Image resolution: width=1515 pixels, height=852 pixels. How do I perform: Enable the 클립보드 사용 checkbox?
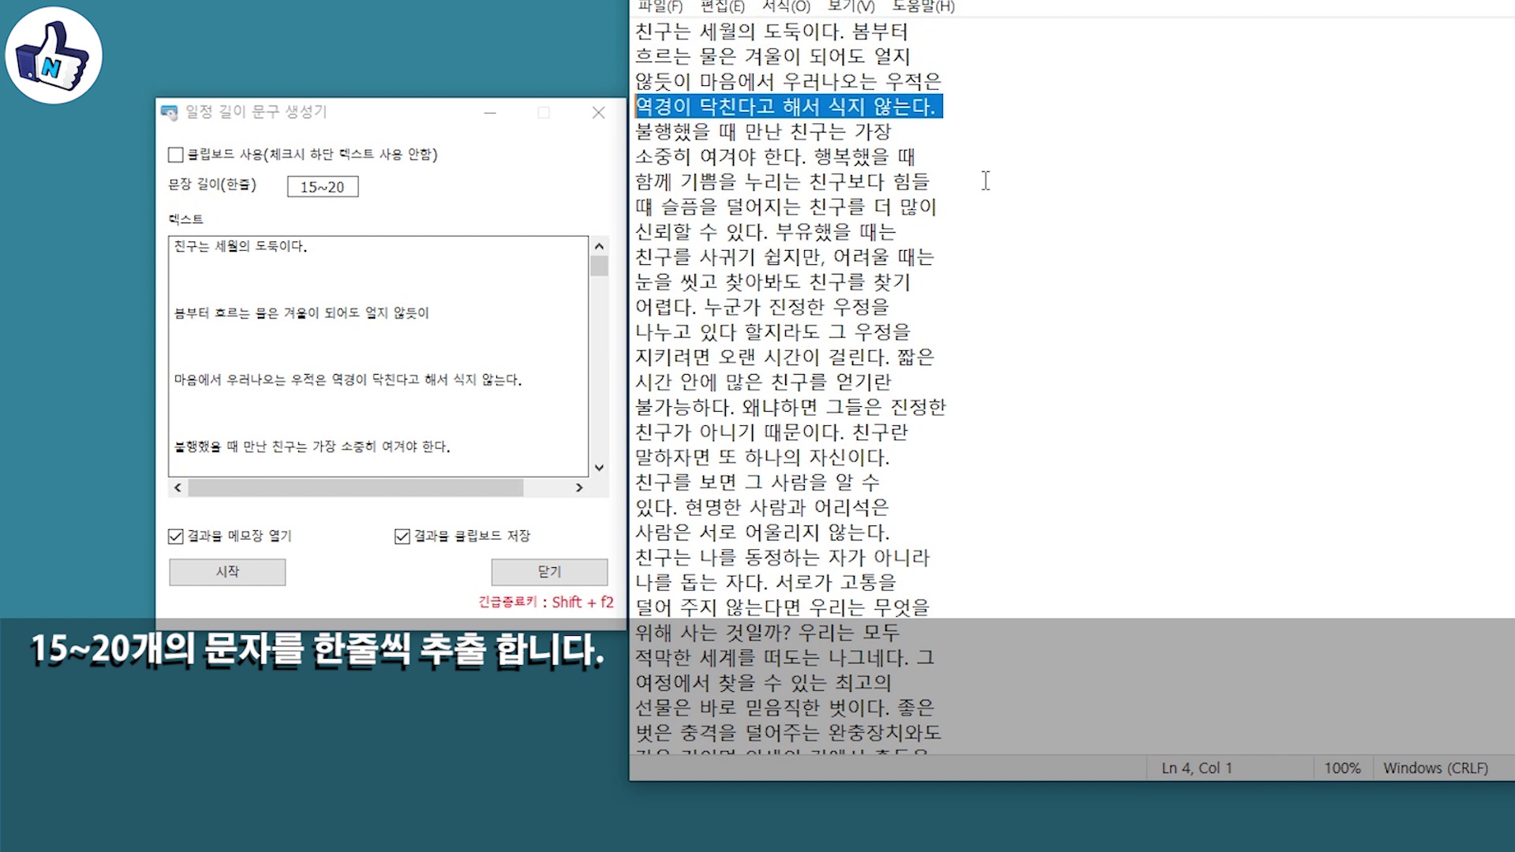pyautogui.click(x=176, y=155)
